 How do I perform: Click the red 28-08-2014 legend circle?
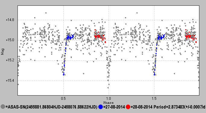coord(128,107)
